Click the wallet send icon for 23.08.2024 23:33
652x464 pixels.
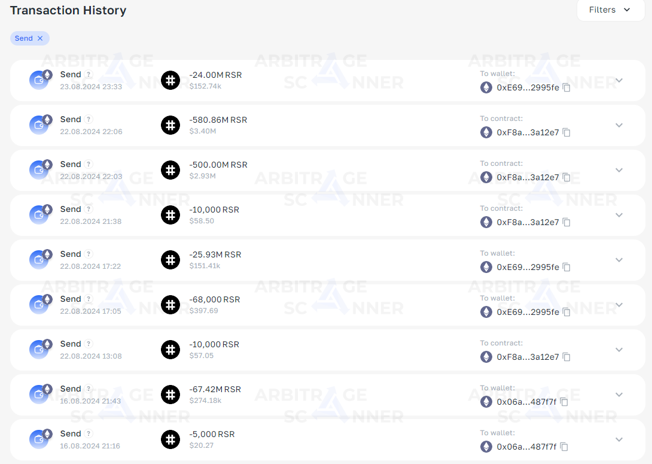pos(39,80)
